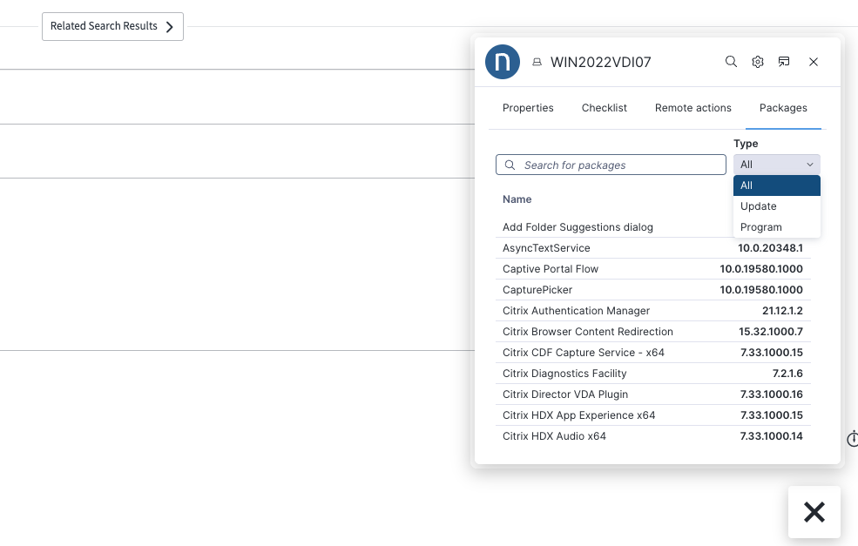
Task: Click the clock icon at the right edge
Action: pos(853,439)
